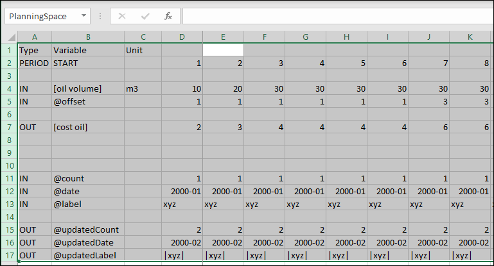494x266 pixels.
Task: Select row 17 header
Action: click(10, 255)
